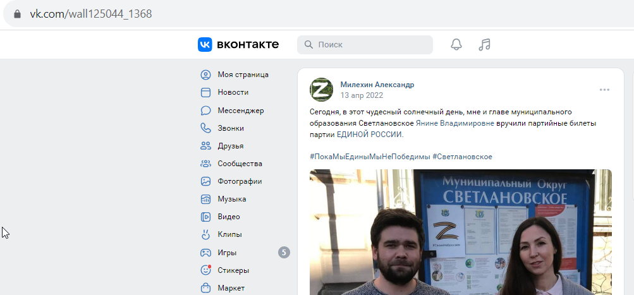
Task: Follow hashtag #ПокаМыЕдиныМыНеПобедимы
Action: [370, 157]
